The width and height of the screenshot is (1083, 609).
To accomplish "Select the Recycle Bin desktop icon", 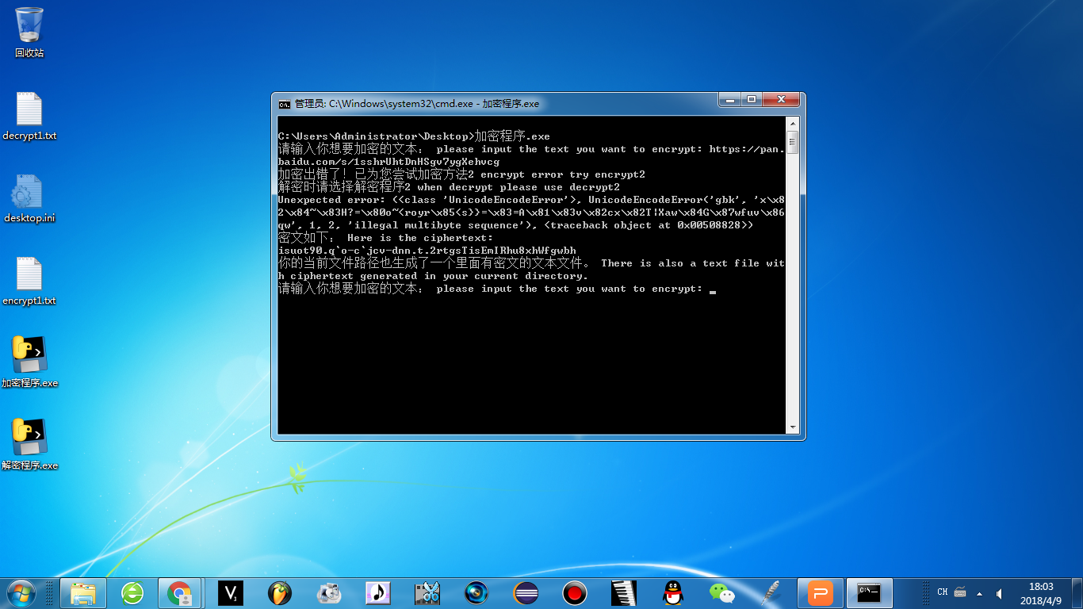I will click(29, 33).
